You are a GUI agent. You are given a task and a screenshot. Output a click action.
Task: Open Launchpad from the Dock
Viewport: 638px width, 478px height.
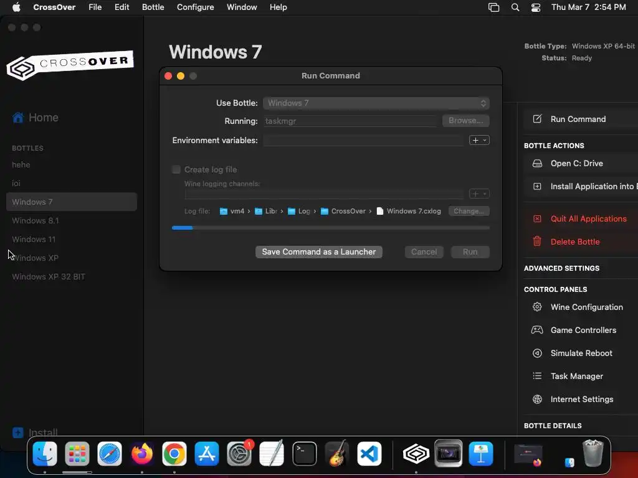[77, 454]
